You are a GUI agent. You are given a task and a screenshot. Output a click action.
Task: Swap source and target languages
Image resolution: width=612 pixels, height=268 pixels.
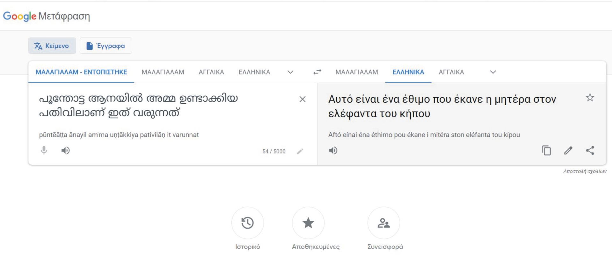(x=317, y=72)
